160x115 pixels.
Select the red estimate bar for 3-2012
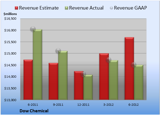(x=104, y=77)
